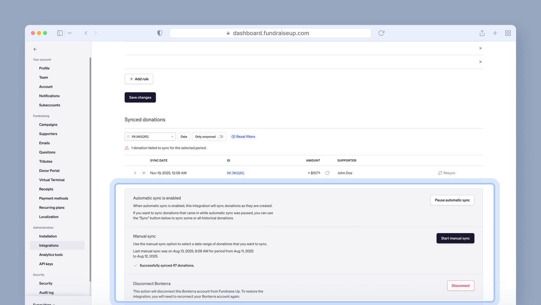
Task: Expand the failed donation row details
Action: coord(135,173)
